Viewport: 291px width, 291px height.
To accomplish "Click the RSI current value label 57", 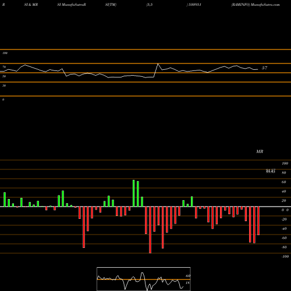I will 264,68.
